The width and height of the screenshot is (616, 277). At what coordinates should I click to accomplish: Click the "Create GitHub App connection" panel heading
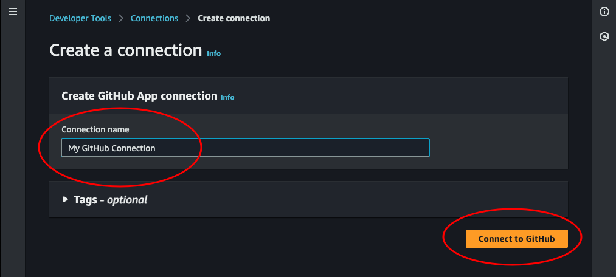point(139,96)
